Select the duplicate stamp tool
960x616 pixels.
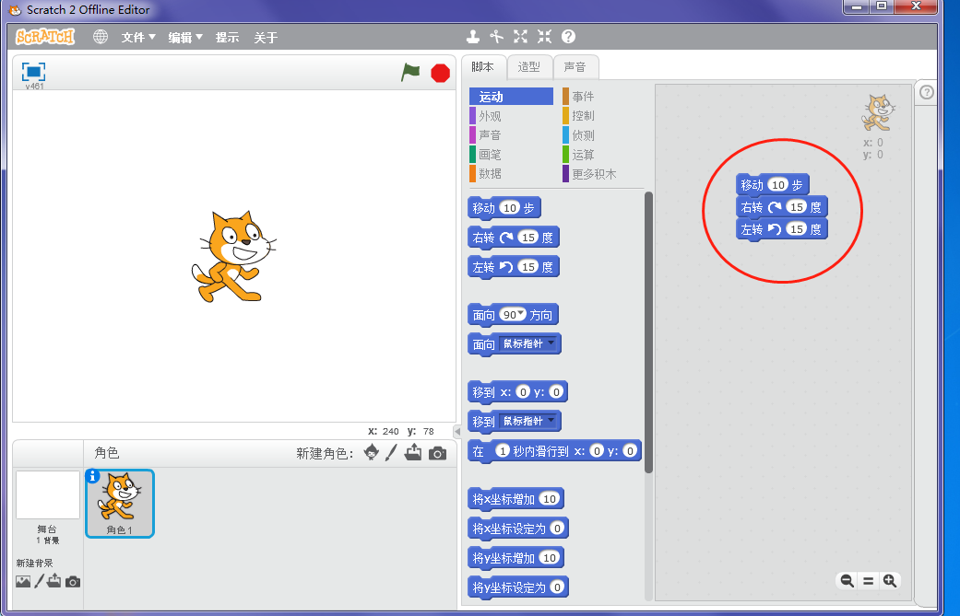(473, 37)
